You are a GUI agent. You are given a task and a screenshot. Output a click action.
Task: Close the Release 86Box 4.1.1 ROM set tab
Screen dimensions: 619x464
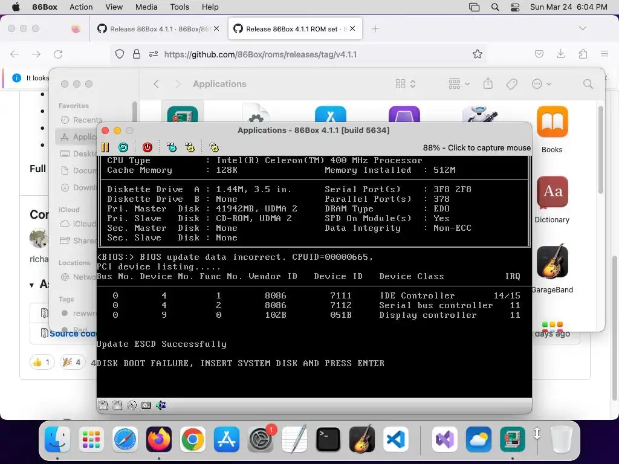[352, 28]
